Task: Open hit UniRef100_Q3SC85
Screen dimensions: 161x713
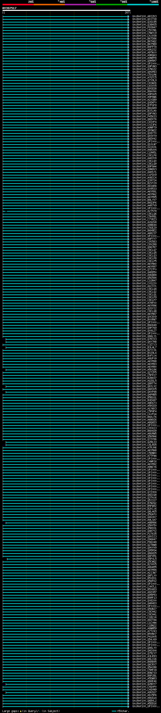Action: (x=144, y=22)
